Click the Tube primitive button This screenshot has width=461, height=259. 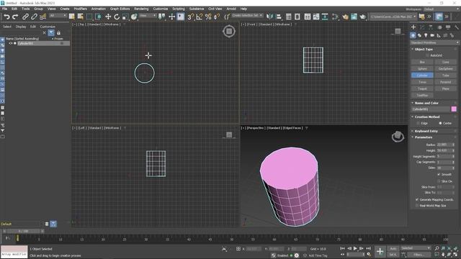click(446, 76)
